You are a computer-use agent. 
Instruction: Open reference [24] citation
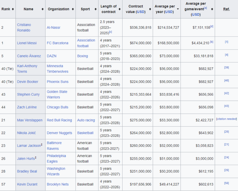(227, 157)
